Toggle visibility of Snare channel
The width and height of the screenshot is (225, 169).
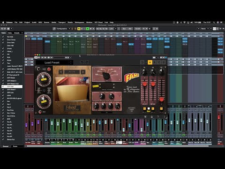coord(3,60)
